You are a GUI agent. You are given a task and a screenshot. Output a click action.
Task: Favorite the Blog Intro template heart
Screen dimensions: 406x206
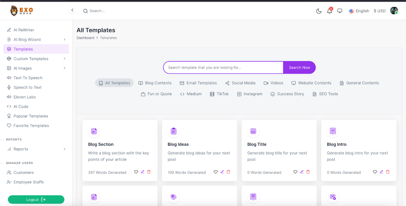point(375,172)
